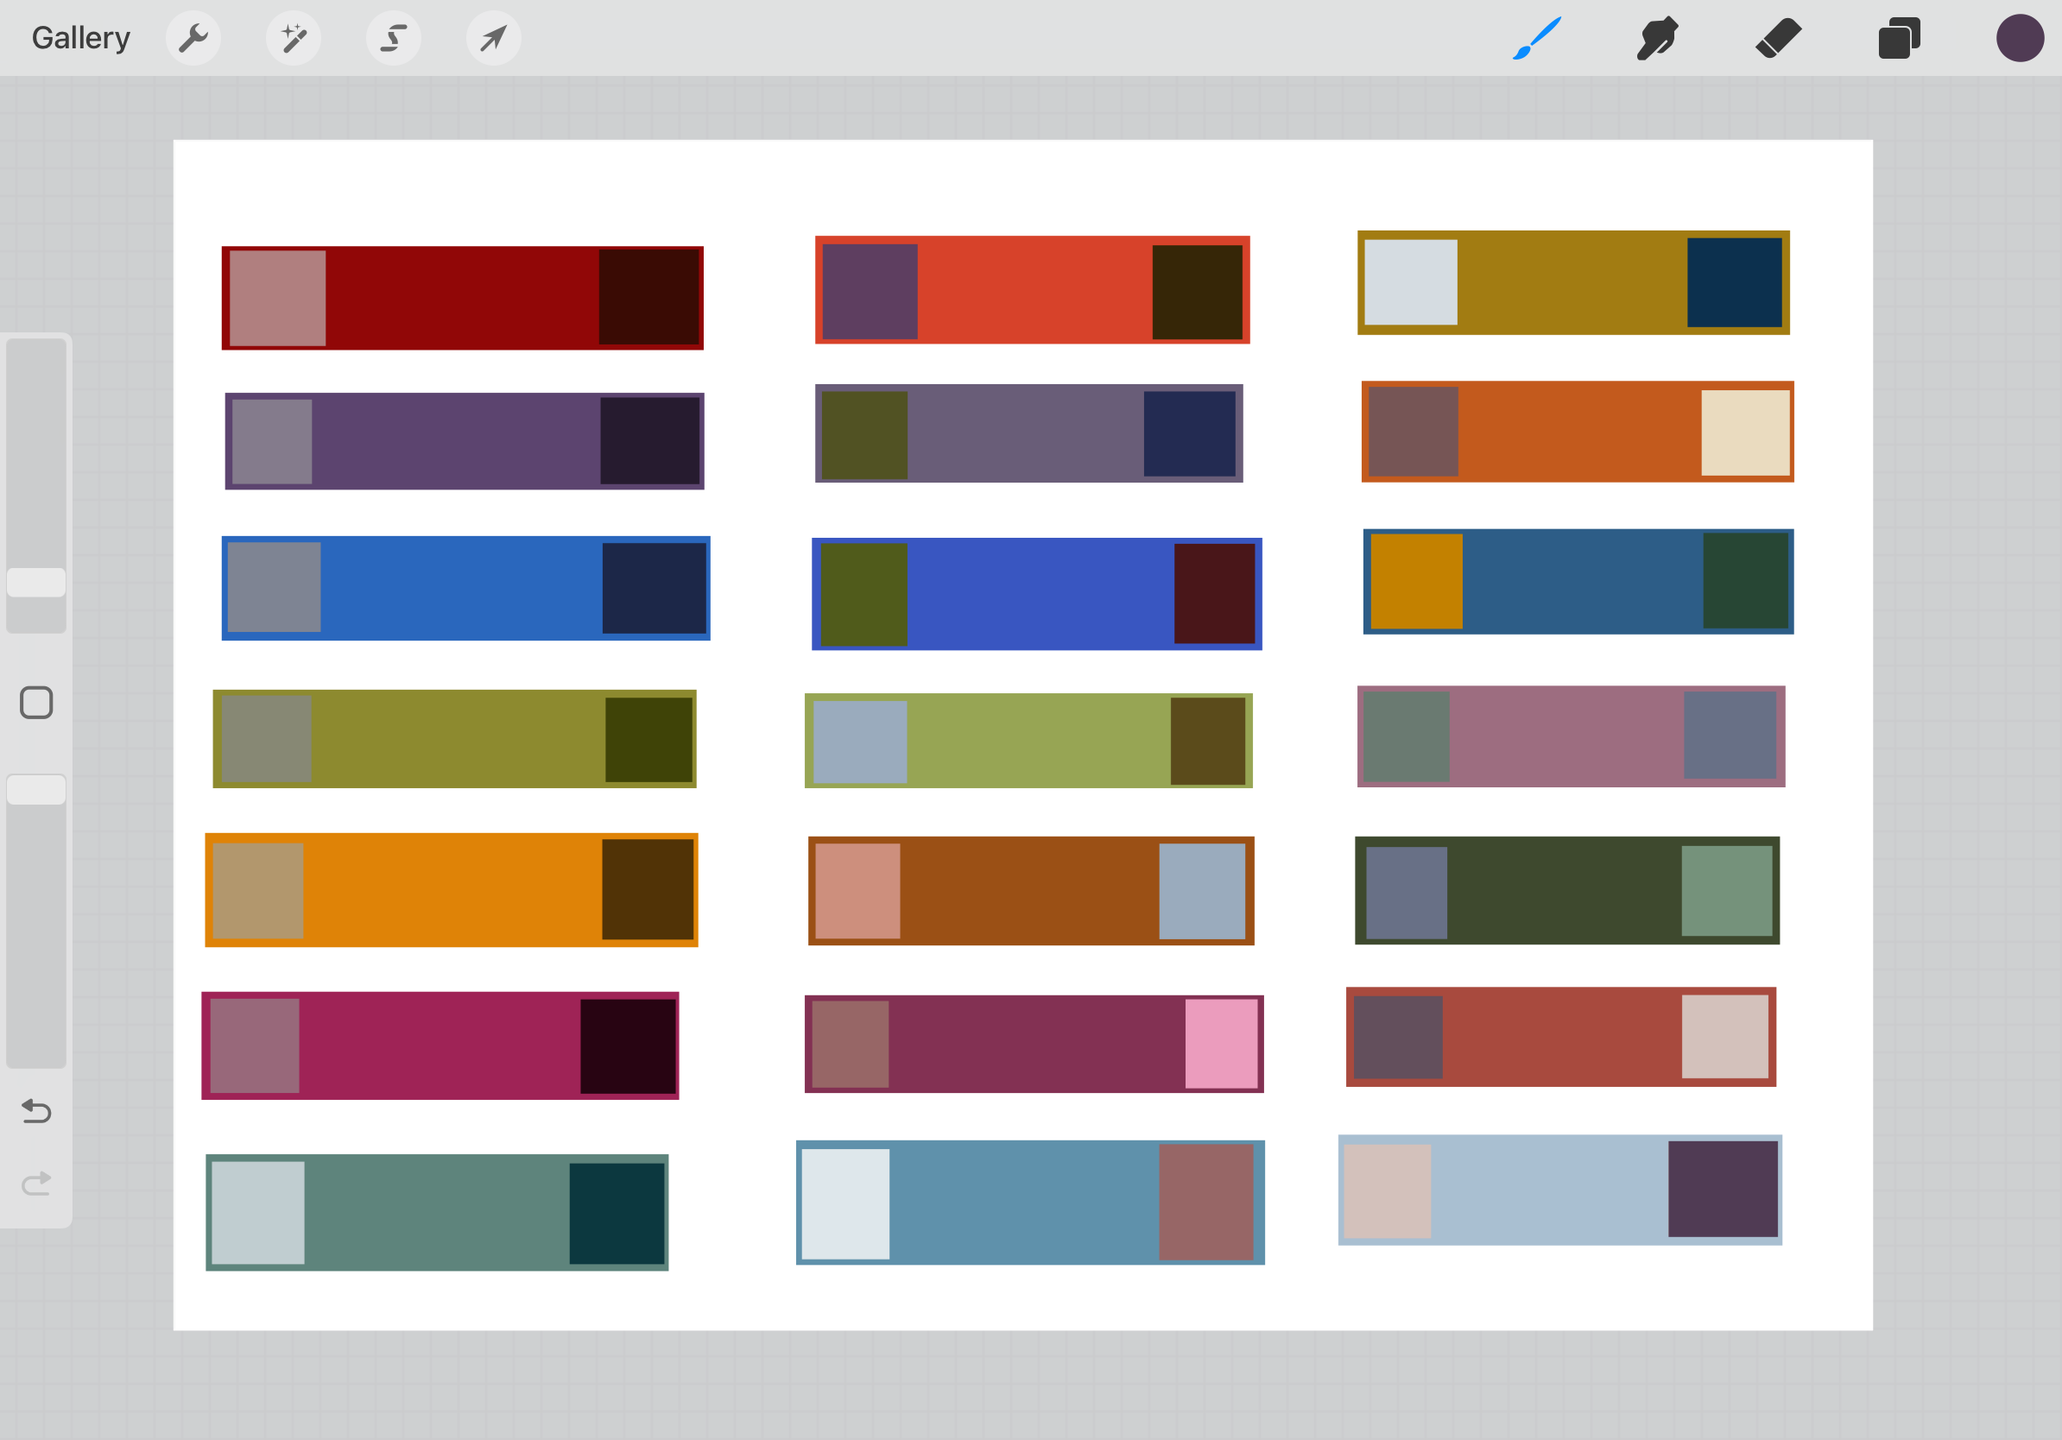Select the Brush tool

point(1537,39)
